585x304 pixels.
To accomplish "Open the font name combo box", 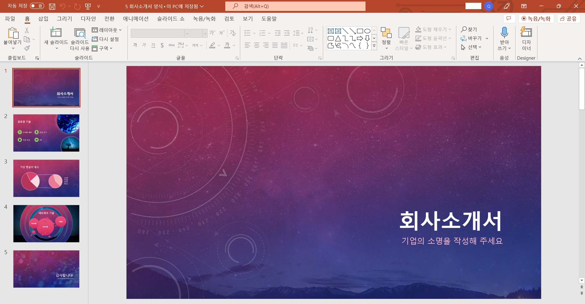I will point(160,33).
